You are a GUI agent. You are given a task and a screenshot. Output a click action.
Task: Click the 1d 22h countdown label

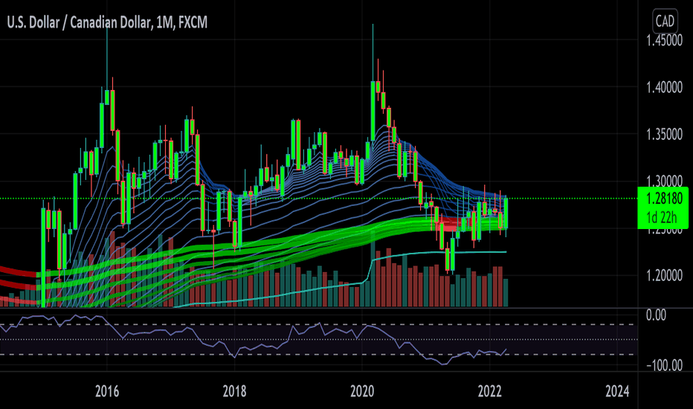pyautogui.click(x=661, y=217)
